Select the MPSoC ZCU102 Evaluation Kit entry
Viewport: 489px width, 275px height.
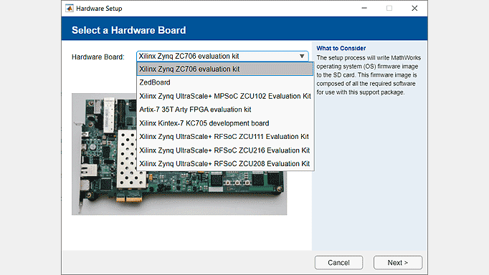coord(225,96)
